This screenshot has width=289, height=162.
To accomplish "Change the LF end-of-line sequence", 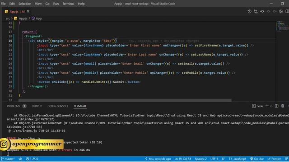I will tap(223, 159).
